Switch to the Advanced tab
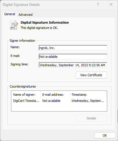 (x=25, y=15)
